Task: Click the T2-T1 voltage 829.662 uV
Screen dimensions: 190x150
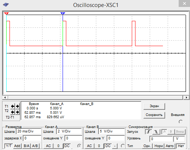Action: pos(56,117)
